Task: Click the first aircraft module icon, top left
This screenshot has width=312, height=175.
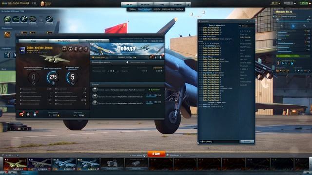Action: 7,19
